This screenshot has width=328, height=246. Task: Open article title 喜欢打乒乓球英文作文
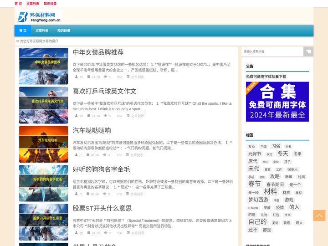coord(105,91)
